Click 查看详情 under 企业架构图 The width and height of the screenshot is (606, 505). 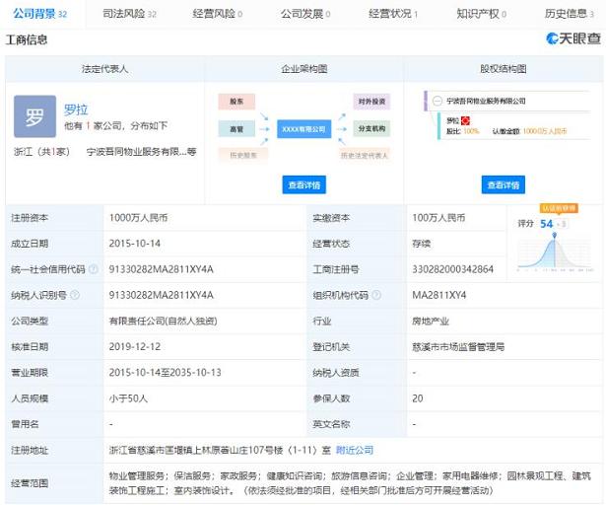click(304, 185)
